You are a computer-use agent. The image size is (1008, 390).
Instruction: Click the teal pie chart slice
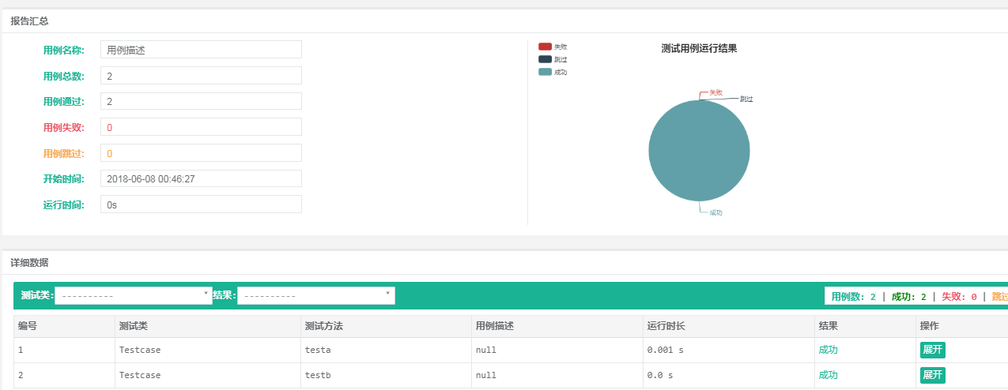tap(699, 150)
